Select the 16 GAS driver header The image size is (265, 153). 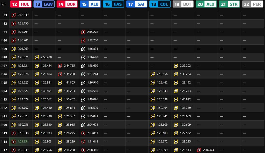click(x=113, y=4)
